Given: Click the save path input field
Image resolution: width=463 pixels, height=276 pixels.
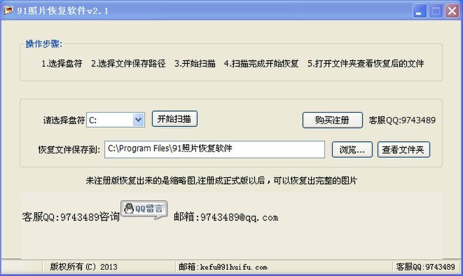Looking at the screenshot, I should coord(215,149).
